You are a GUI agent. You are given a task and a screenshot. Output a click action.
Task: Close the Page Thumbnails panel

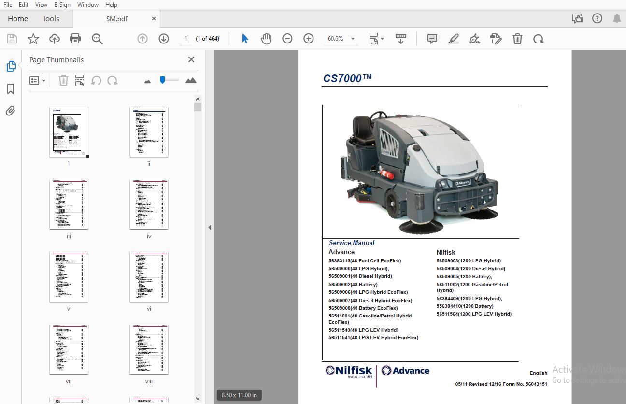pos(191,59)
